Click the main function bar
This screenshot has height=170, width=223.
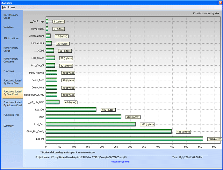coord(83,117)
